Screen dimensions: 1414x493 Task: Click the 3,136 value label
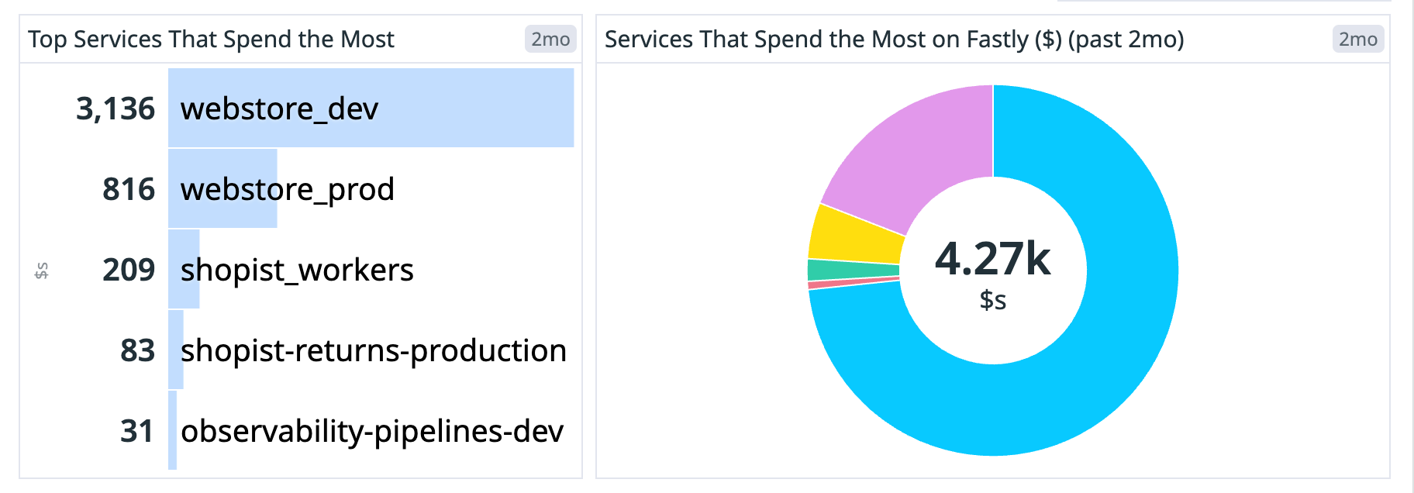point(115,109)
